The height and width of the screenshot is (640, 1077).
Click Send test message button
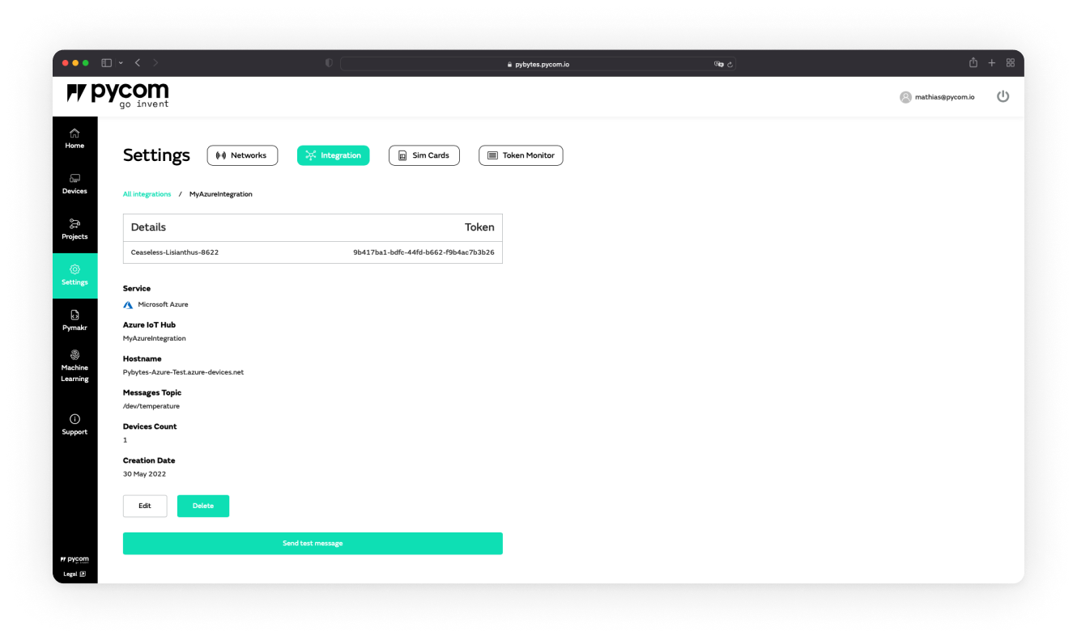313,544
